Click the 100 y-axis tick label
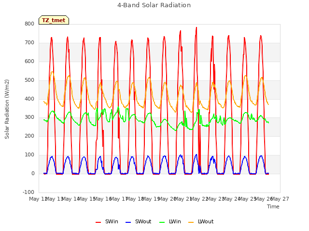309x231 pixels. tap(29, 155)
